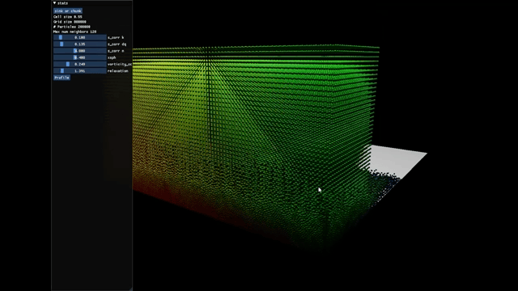The image size is (518, 291).
Task: Click the 'relaxation' label
Action: click(117, 71)
